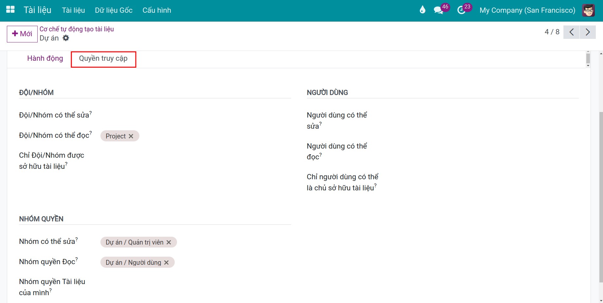Image resolution: width=603 pixels, height=303 pixels.
Task: Click the Dự án / Người dùng tag text
Action: coord(133,263)
